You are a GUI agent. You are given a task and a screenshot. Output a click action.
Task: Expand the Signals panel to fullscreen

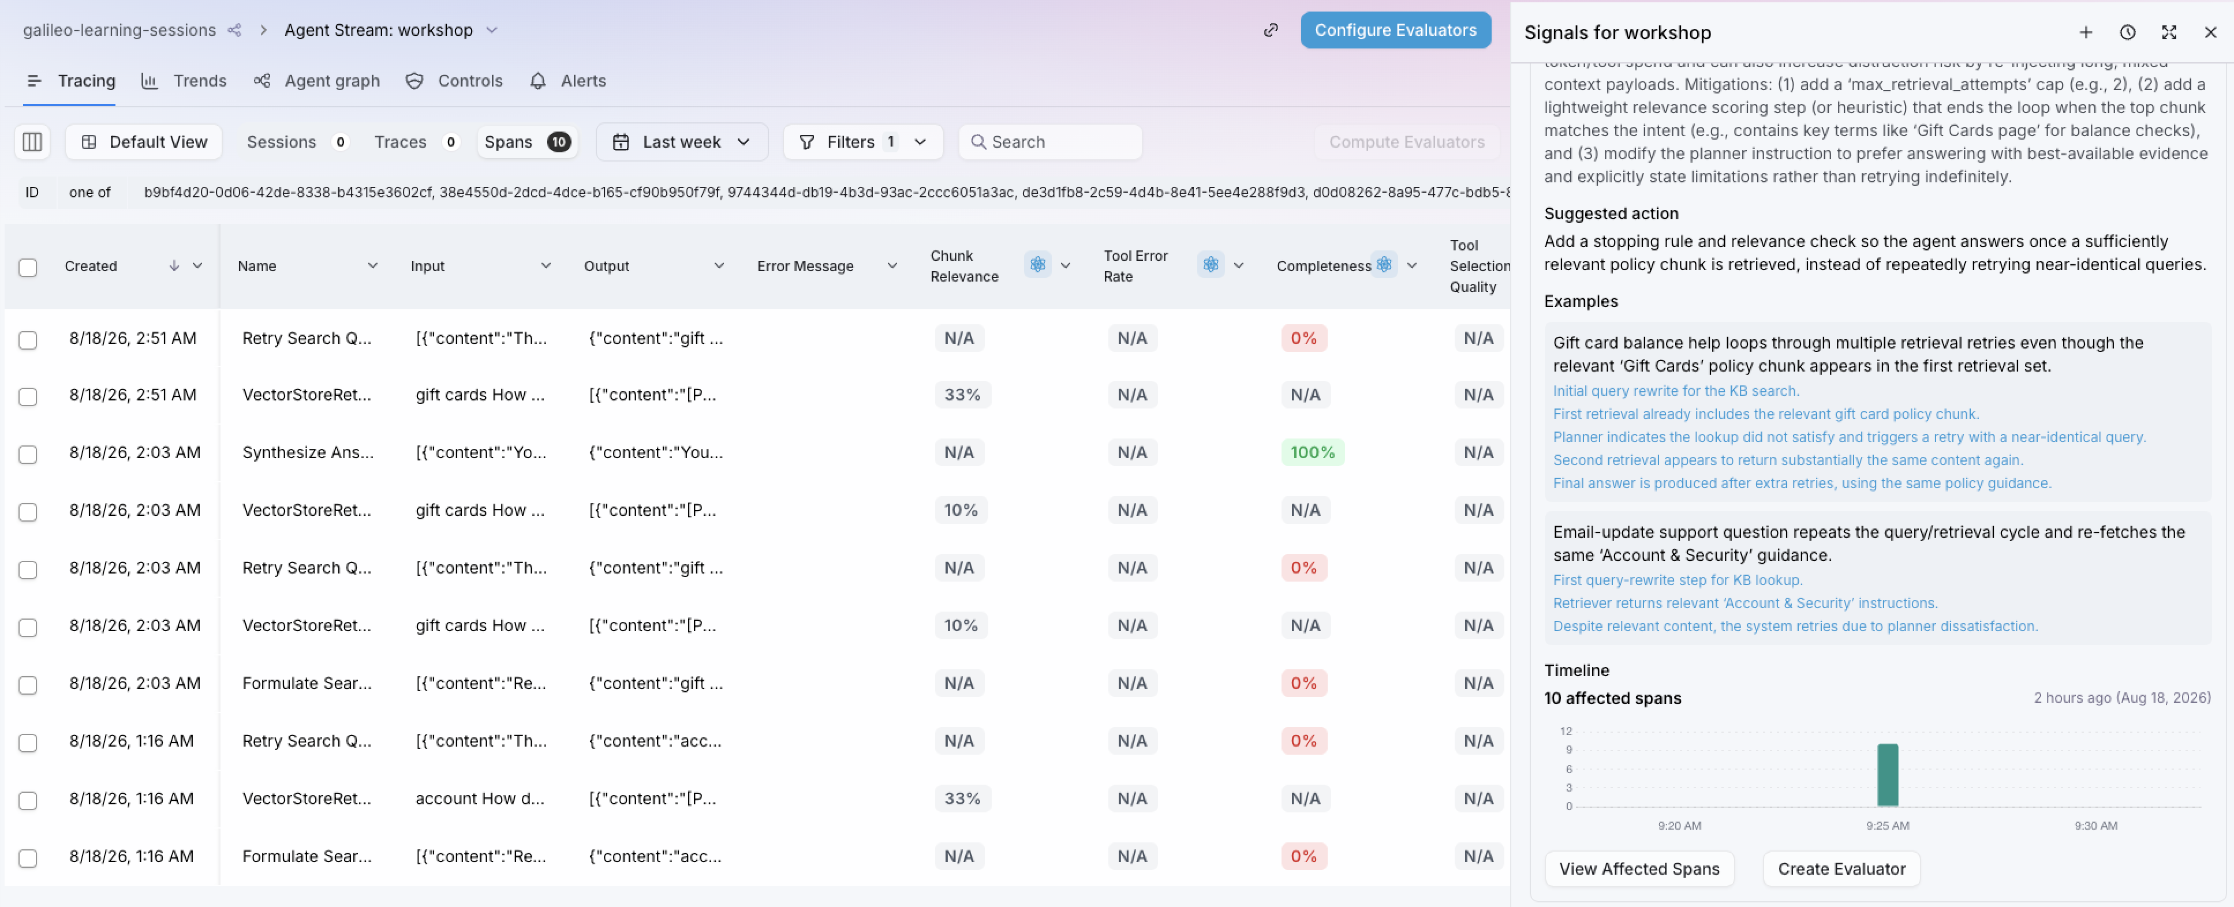pos(2169,32)
